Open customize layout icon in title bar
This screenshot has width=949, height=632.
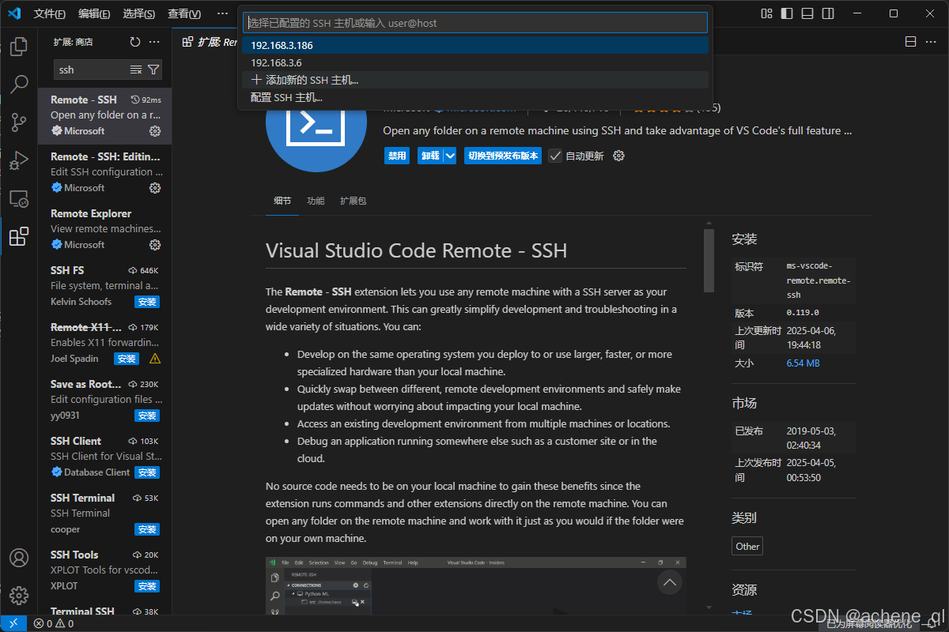(x=766, y=13)
